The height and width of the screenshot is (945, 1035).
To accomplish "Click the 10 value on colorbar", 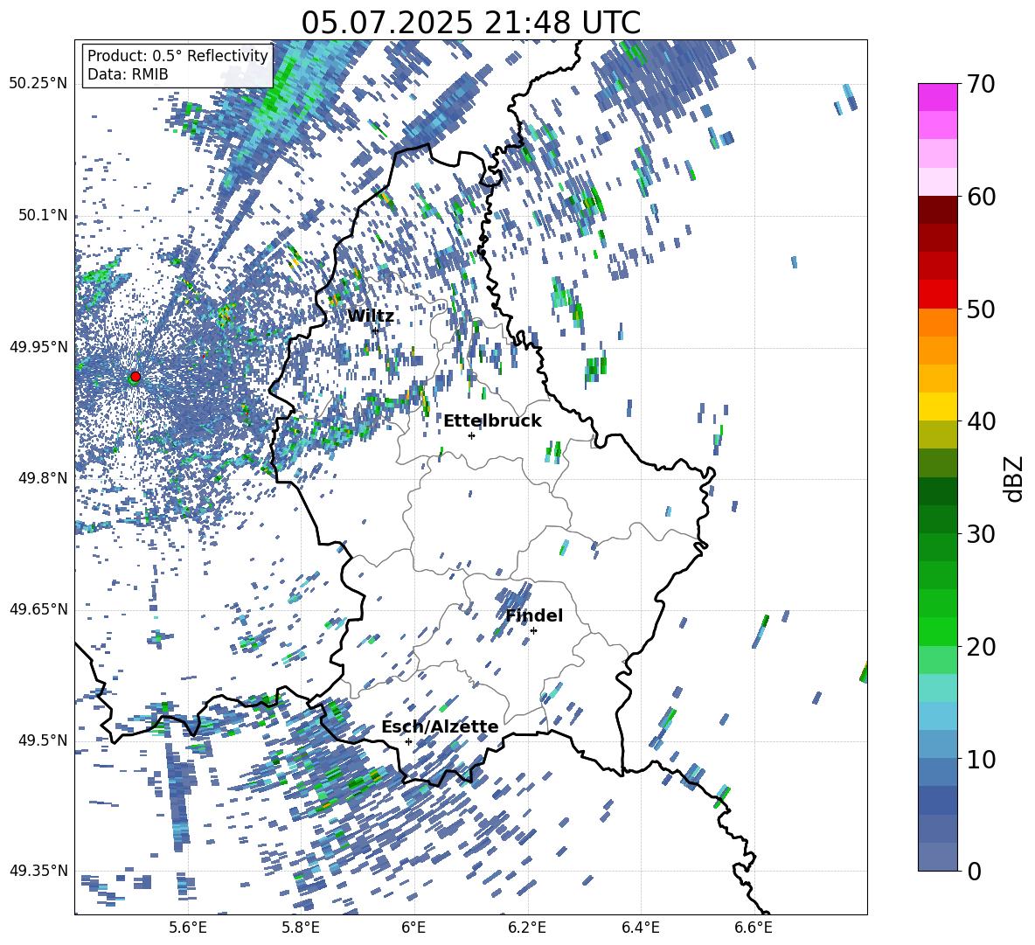I will pos(981,759).
